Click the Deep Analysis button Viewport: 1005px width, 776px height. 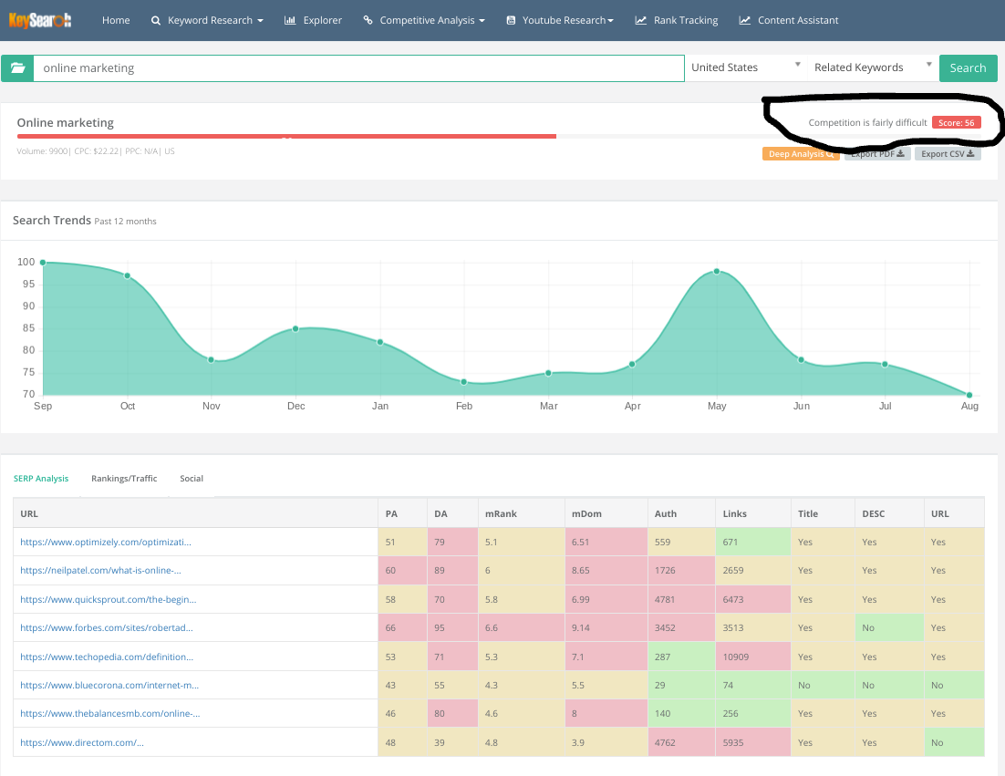coord(801,154)
